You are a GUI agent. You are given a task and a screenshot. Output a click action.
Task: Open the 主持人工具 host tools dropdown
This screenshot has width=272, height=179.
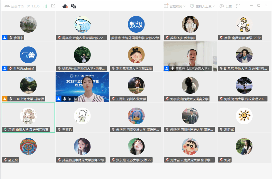point(202,6)
